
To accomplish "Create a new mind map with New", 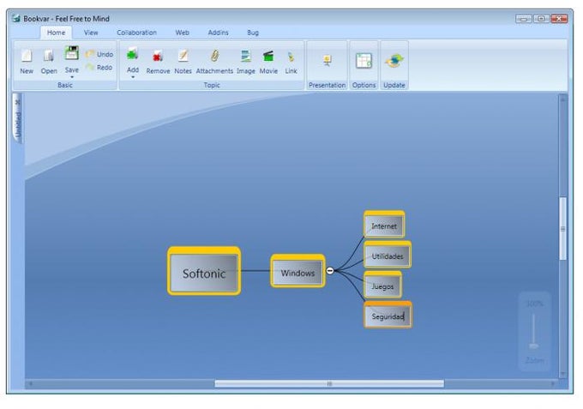I will click(27, 62).
